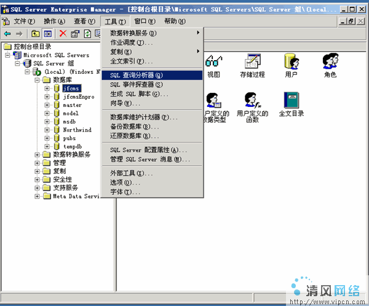
Task: Select 作业调度(J) menu item
Action: click(x=152, y=42)
